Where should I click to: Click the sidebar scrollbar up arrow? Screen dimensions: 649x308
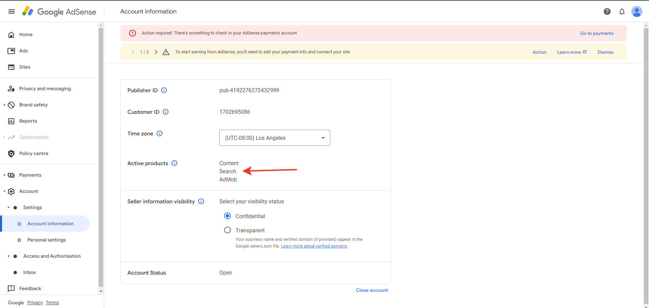tap(101, 25)
